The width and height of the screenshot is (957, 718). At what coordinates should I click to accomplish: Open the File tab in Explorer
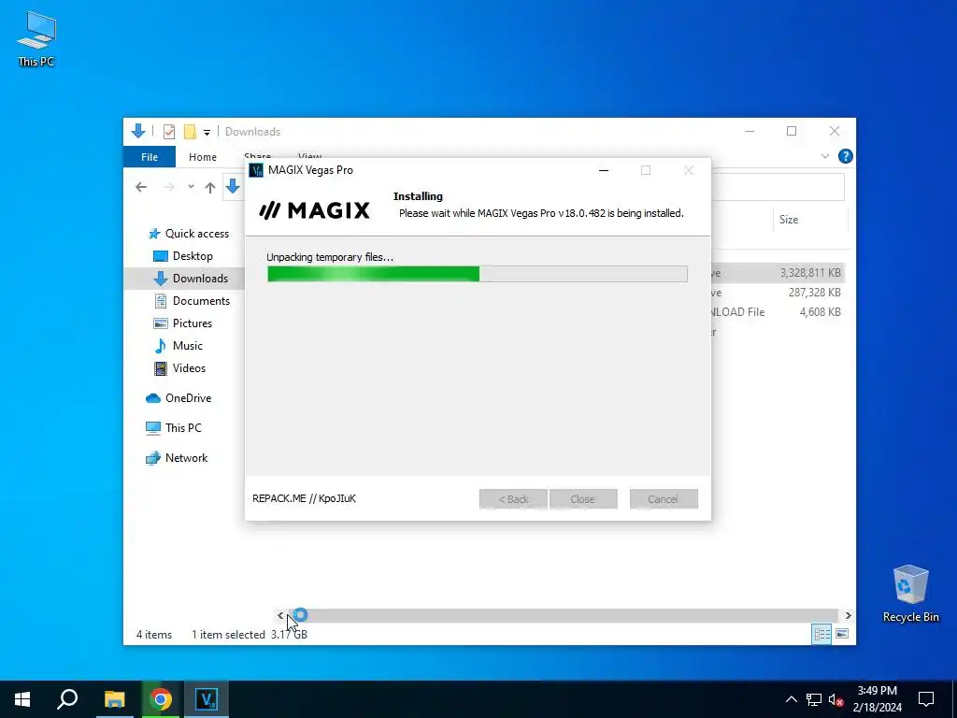click(x=150, y=157)
